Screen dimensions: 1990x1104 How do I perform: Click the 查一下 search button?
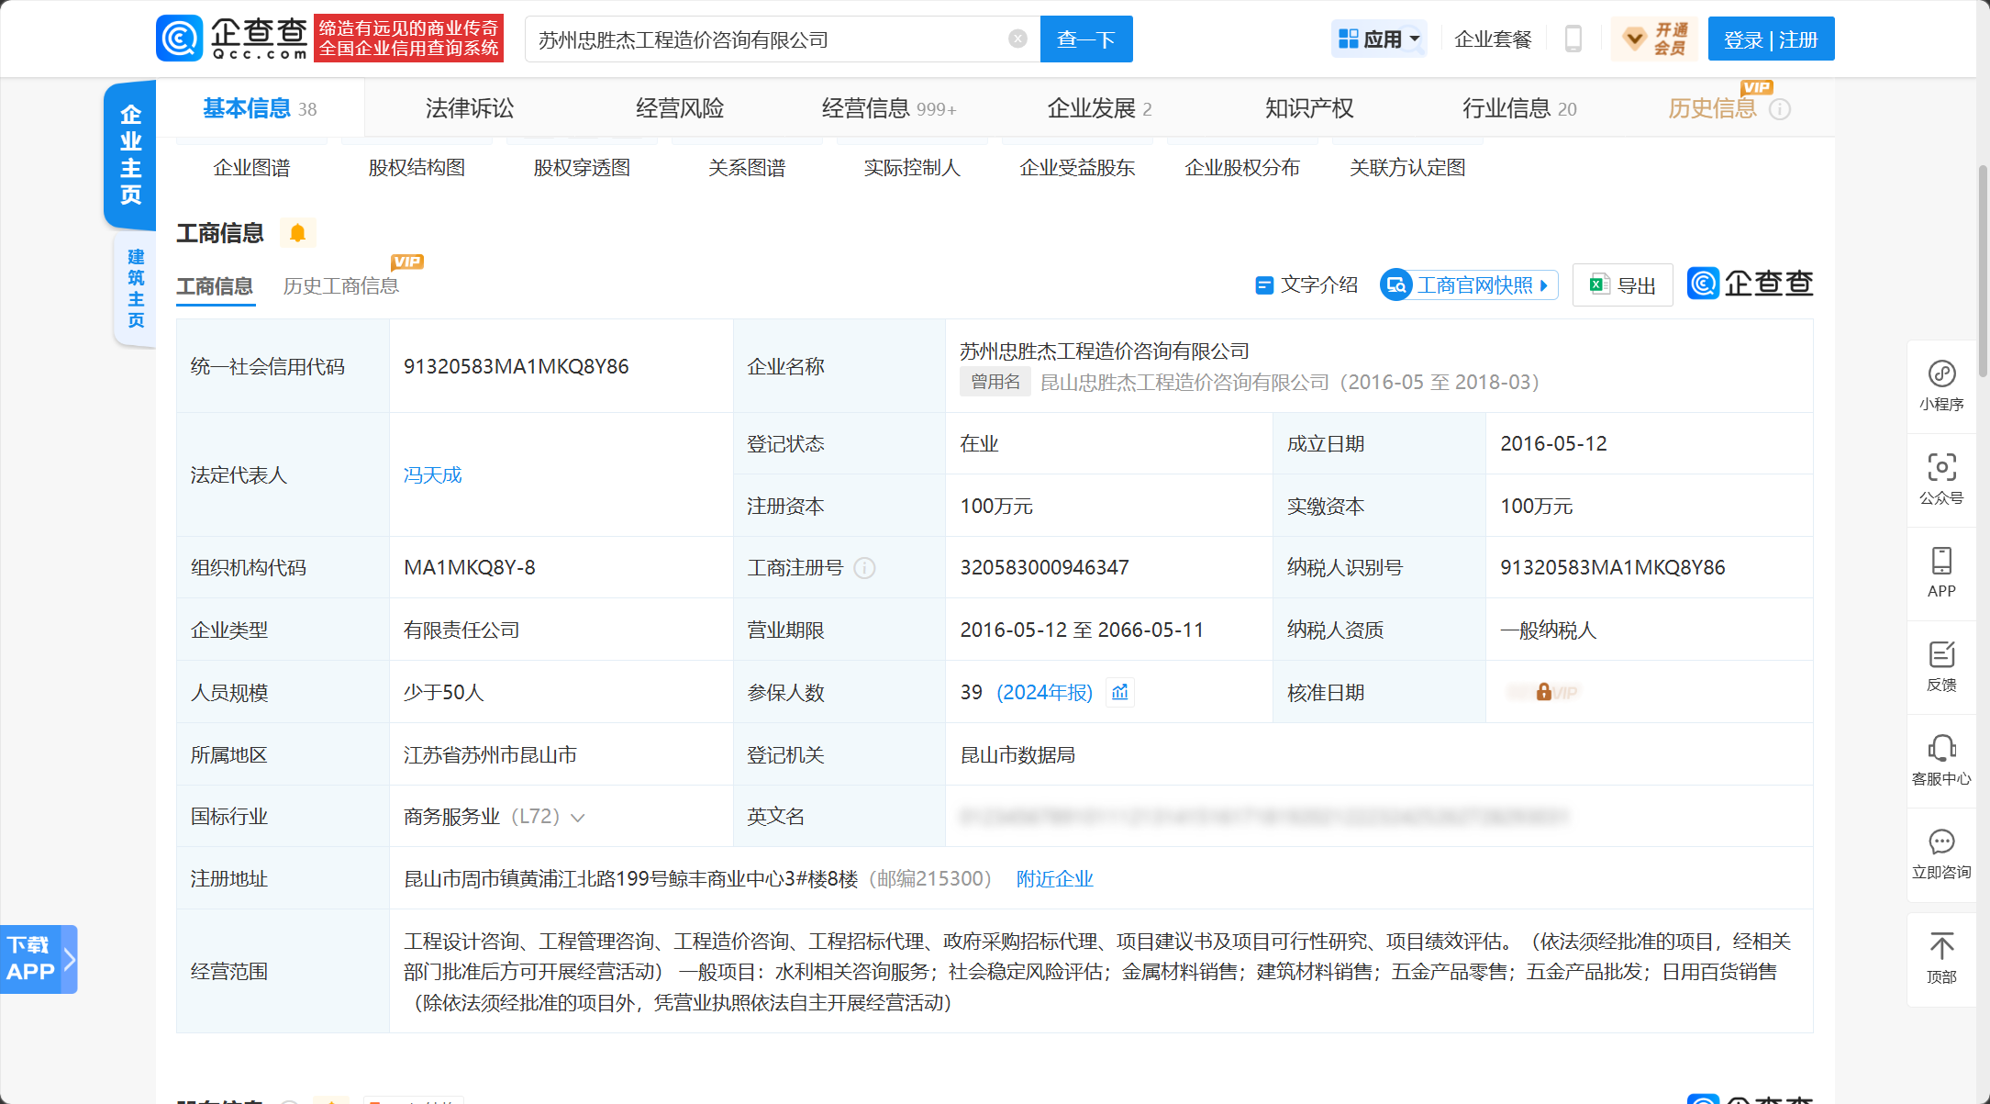[1085, 39]
